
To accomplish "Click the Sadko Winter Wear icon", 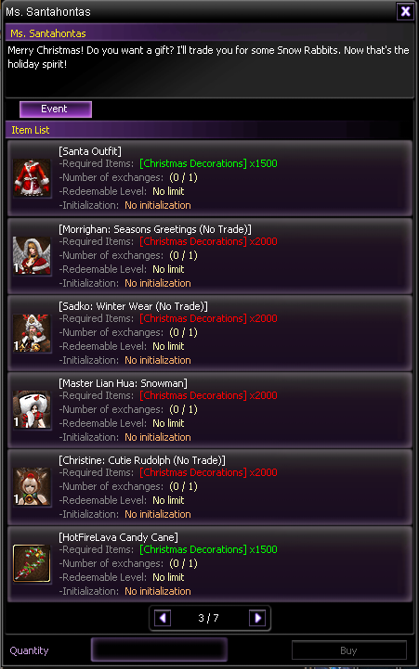I will tap(32, 333).
